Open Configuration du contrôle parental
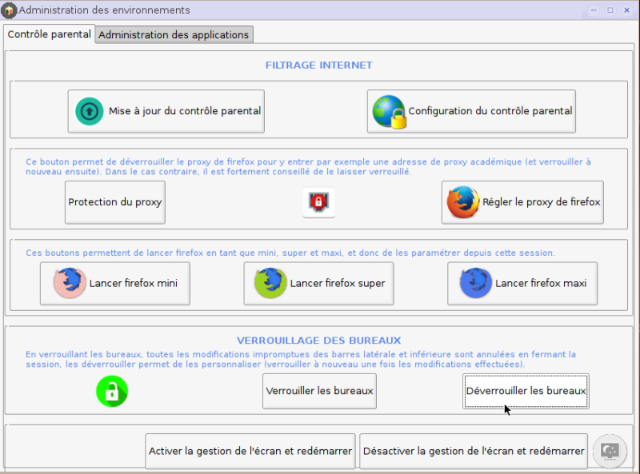This screenshot has width=640, height=474. coord(471,111)
